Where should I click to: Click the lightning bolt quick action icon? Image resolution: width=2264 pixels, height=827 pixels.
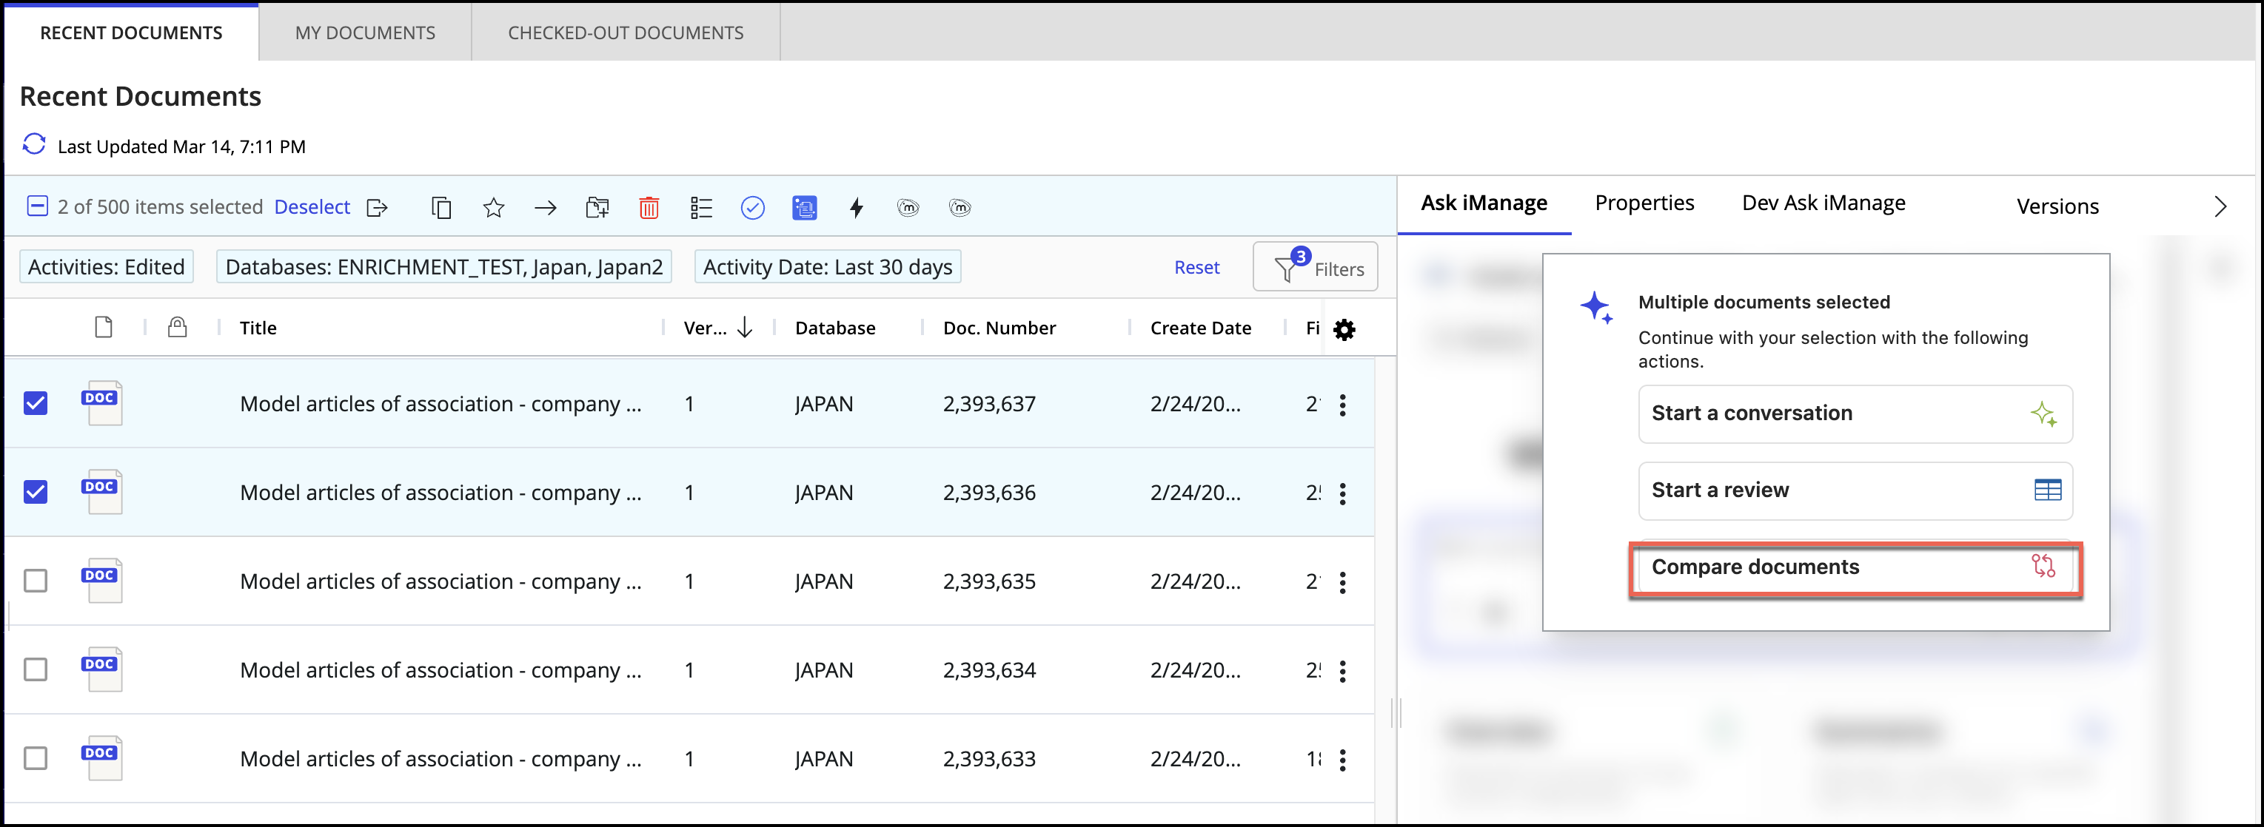856,208
